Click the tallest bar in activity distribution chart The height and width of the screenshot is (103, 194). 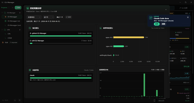click(x=144, y=85)
